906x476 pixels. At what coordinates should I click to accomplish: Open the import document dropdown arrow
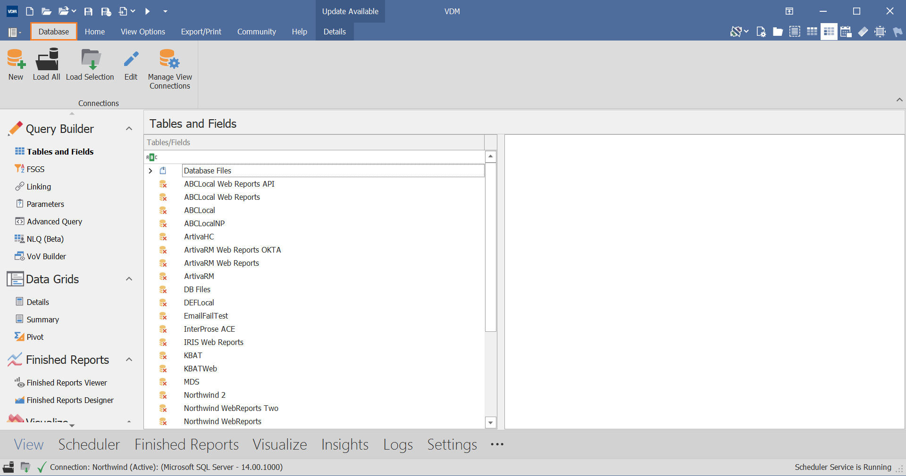(x=133, y=11)
